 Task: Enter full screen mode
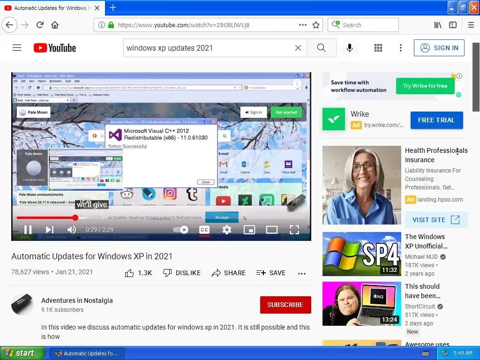click(x=294, y=230)
